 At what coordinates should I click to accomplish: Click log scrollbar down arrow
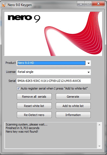[99, 146]
